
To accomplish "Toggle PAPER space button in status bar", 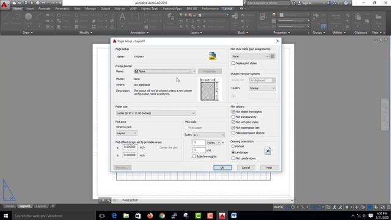I will tap(279, 207).
